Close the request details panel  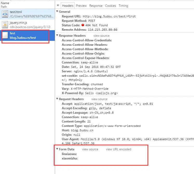pos(58,5)
